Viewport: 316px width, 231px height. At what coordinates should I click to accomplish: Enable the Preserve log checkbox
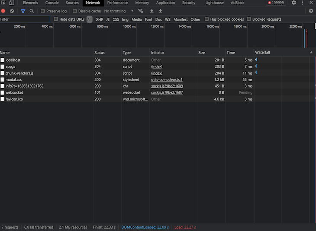click(43, 11)
